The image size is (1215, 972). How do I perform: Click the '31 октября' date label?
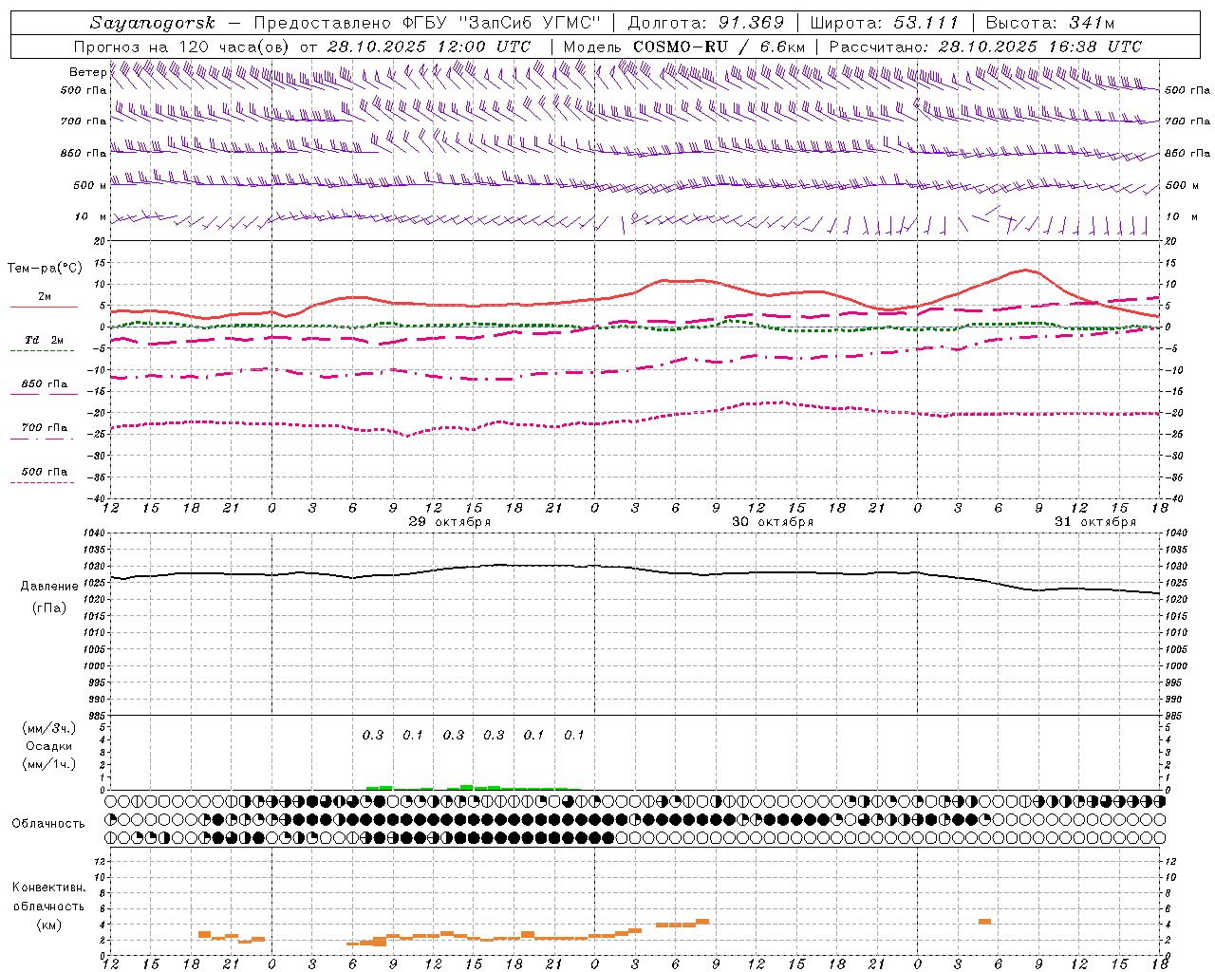1095,522
